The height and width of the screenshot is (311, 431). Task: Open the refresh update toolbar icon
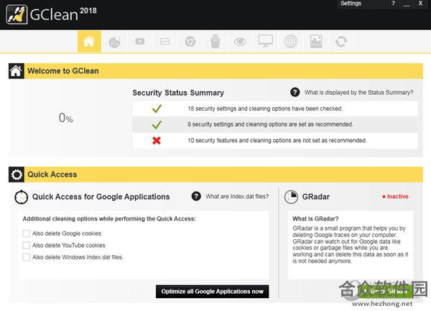341,42
